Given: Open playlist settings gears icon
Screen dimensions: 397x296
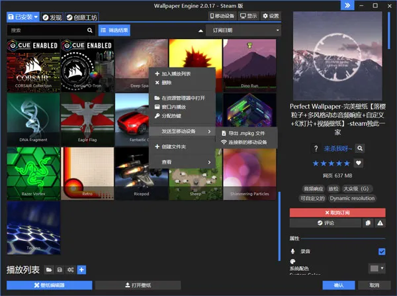Looking at the screenshot, I should [70, 270].
